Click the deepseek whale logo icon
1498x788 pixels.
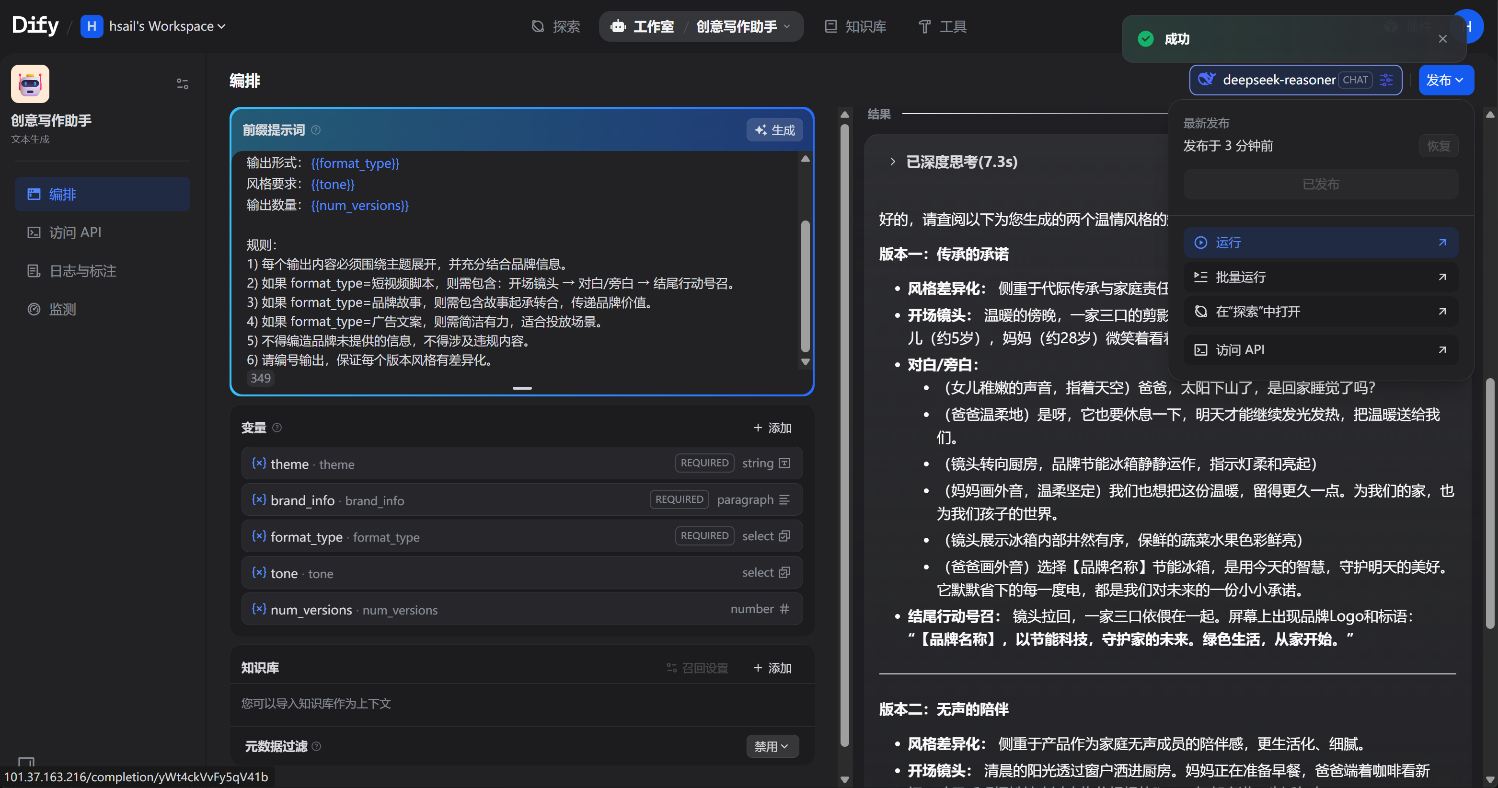[x=1207, y=80]
